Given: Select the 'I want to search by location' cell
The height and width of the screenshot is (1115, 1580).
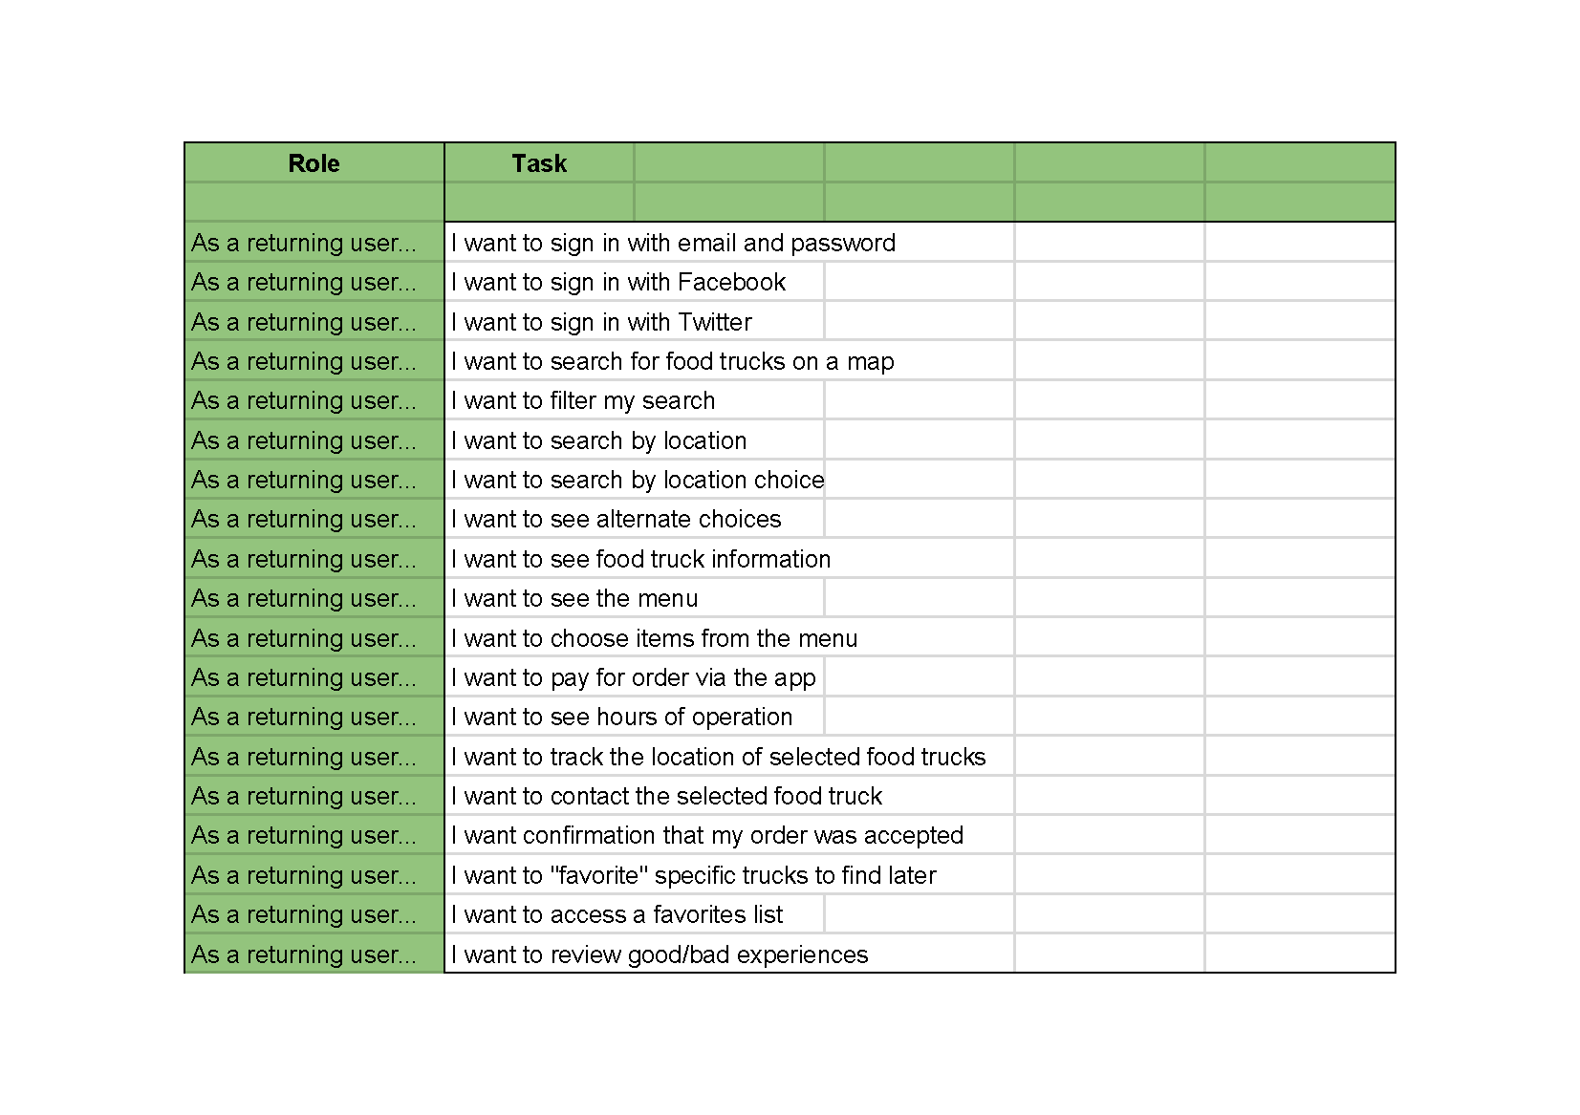Looking at the screenshot, I should [635, 440].
